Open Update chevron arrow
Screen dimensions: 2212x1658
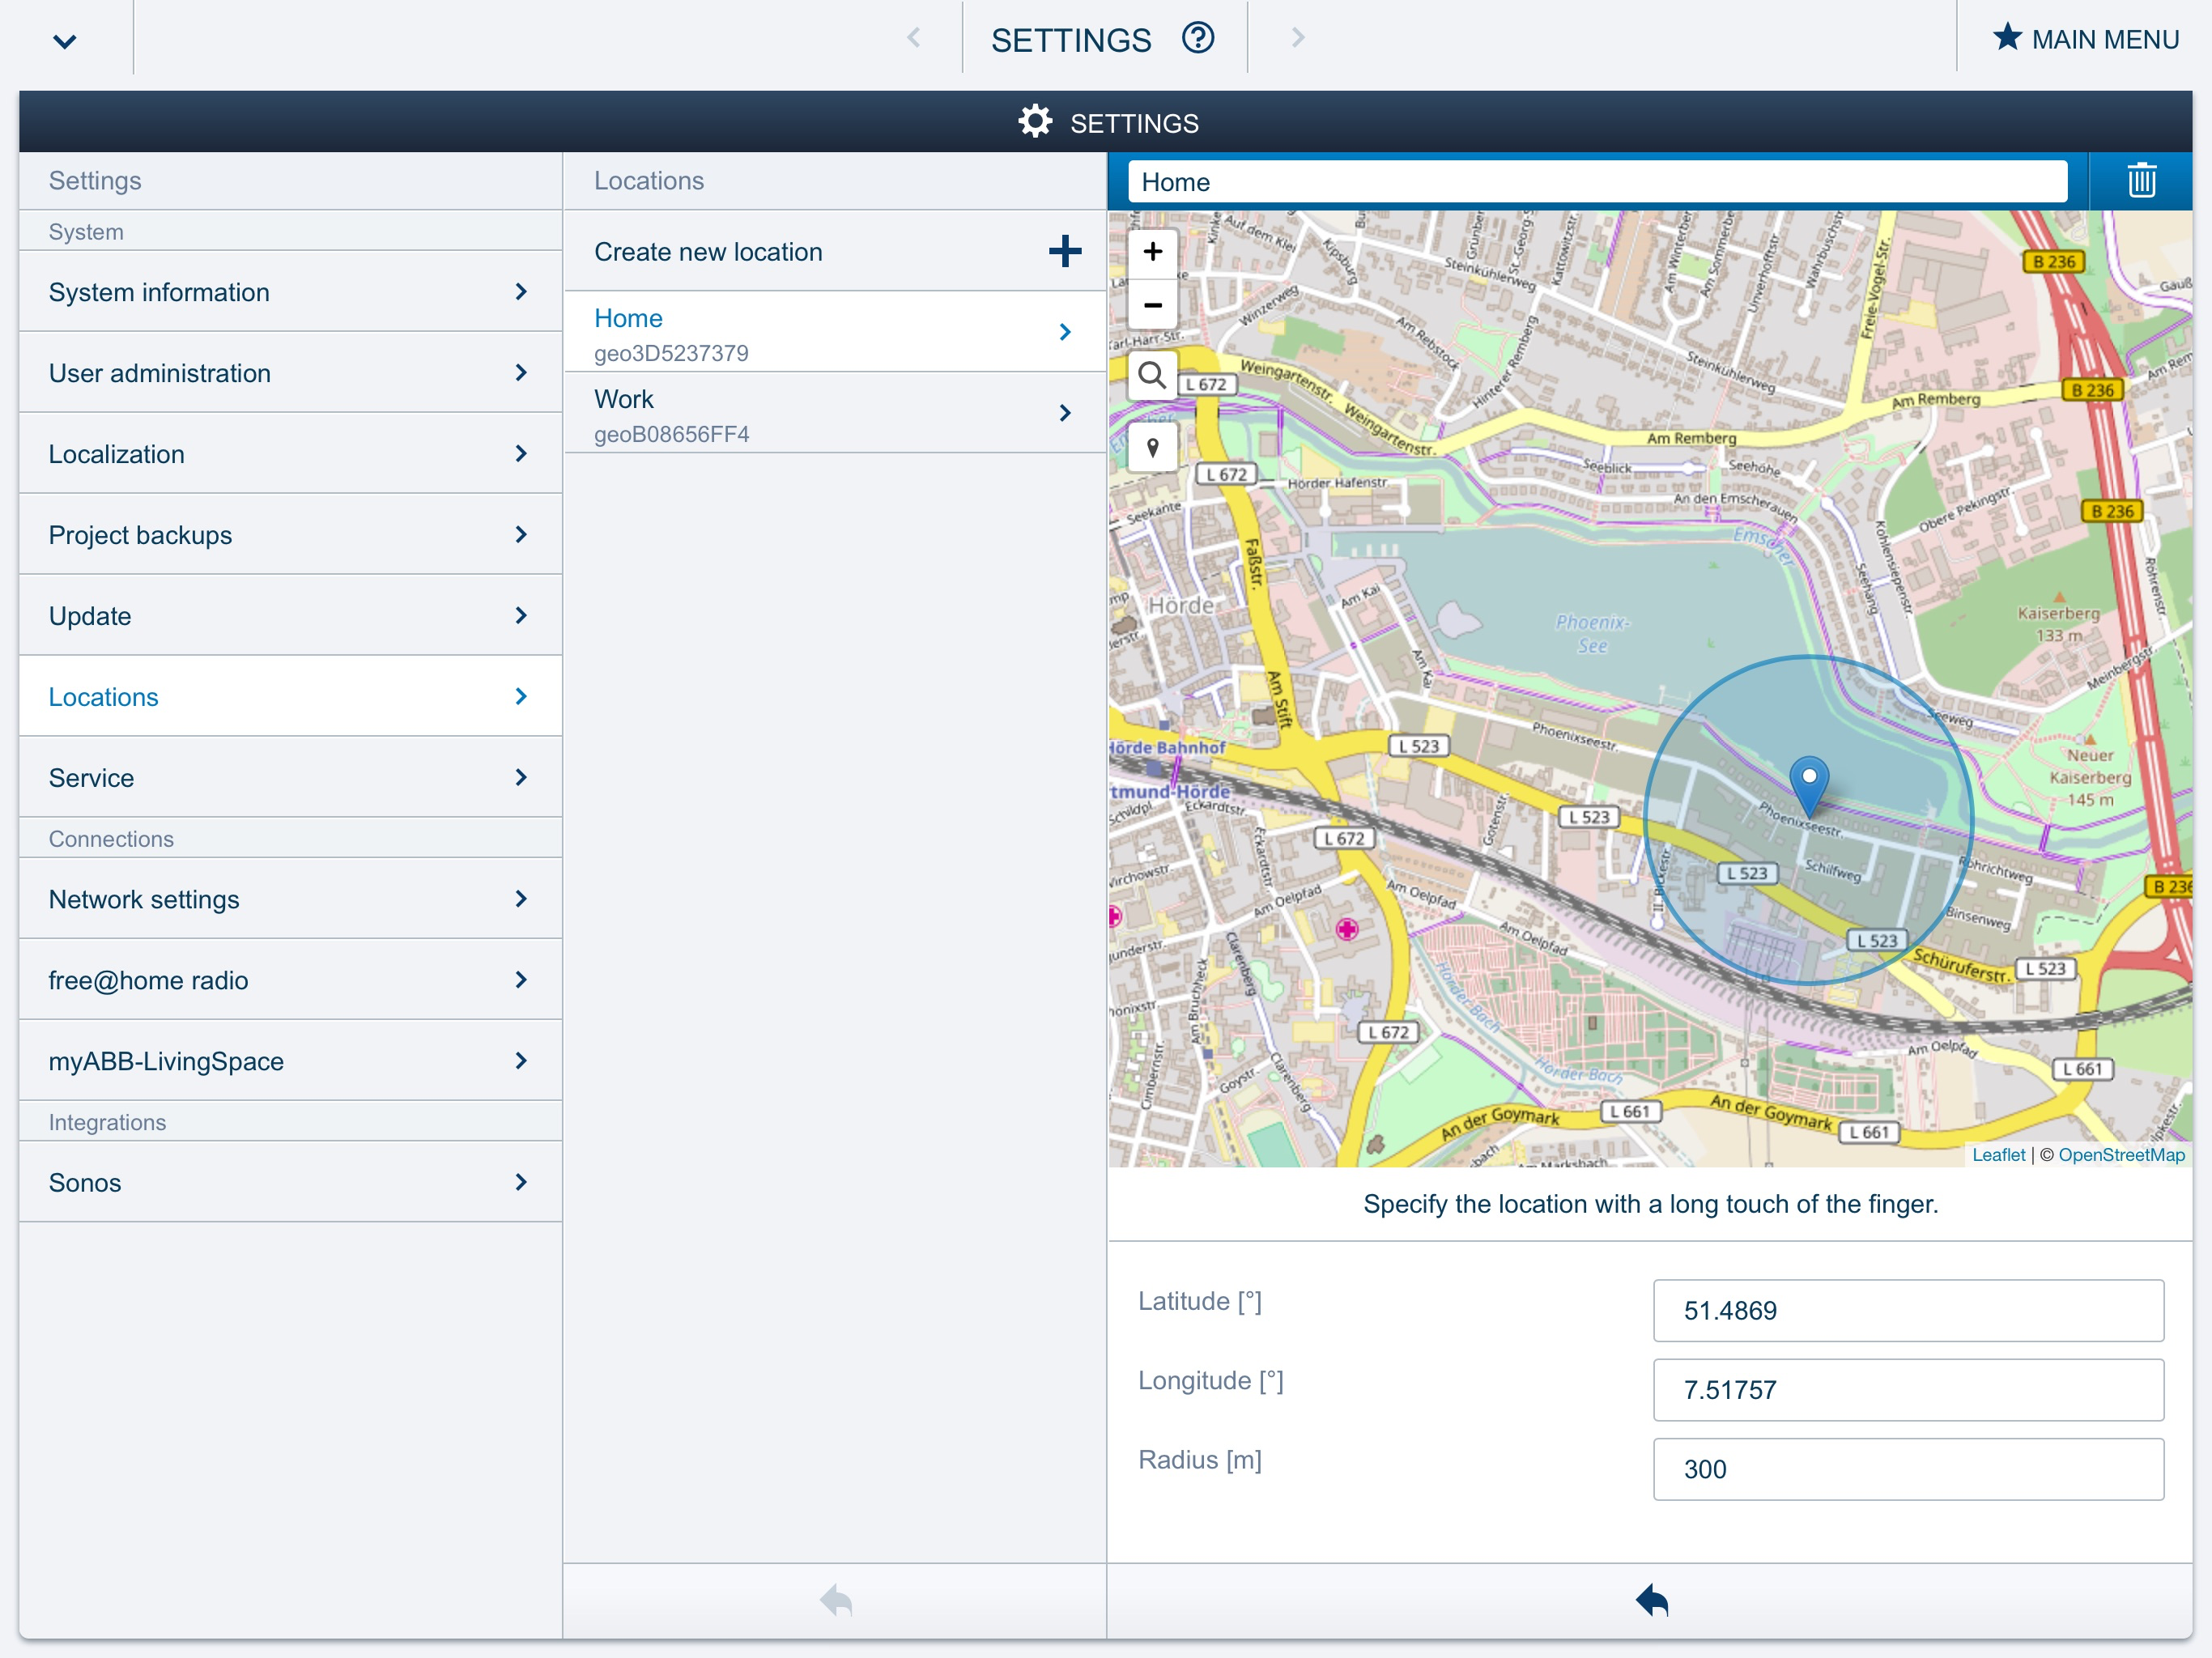click(520, 615)
